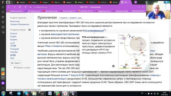
Task: Launch Alice assistant purple icon in sidebar
Action: coord(3,83)
